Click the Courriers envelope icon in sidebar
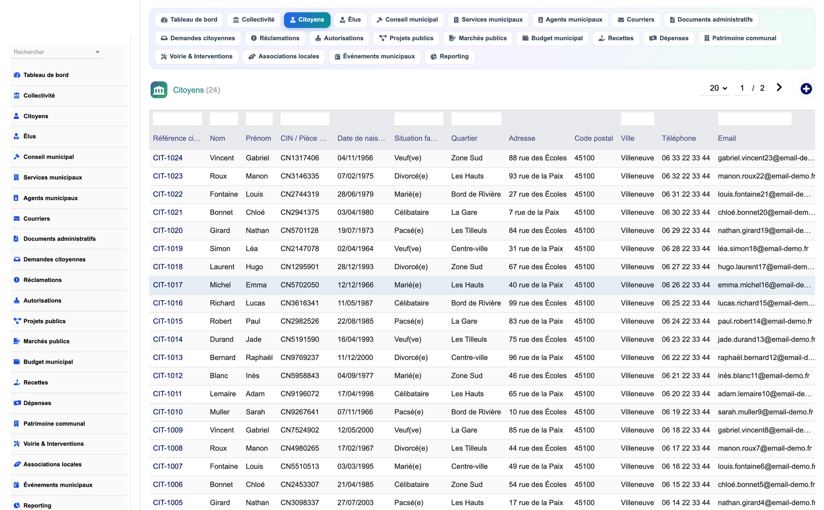The width and height of the screenshot is (824, 510). click(x=17, y=218)
